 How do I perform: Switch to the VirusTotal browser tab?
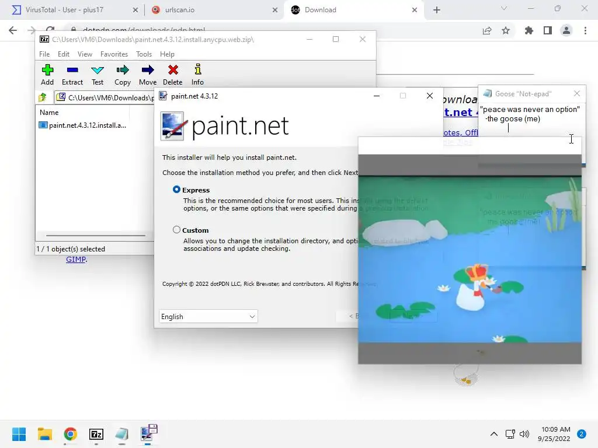72,10
